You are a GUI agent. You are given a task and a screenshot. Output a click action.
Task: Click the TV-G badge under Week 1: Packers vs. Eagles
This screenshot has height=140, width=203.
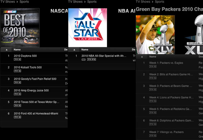(x=153, y=66)
